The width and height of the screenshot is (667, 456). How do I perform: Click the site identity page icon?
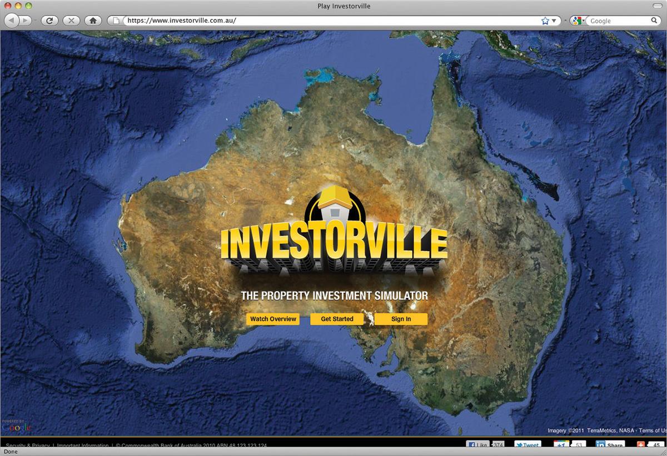tap(116, 21)
